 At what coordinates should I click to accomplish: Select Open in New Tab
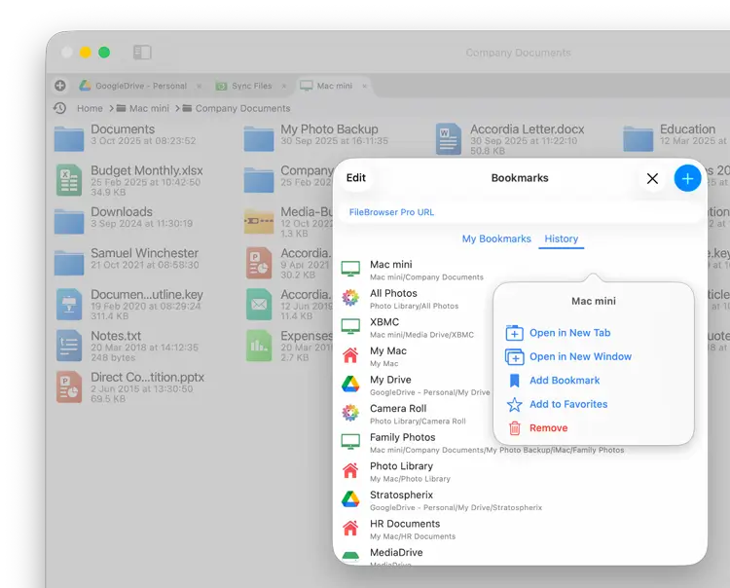tap(569, 333)
